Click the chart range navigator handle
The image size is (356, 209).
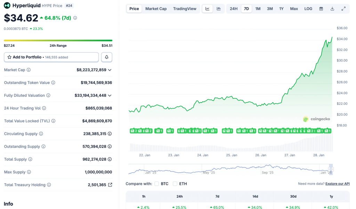click(331, 170)
